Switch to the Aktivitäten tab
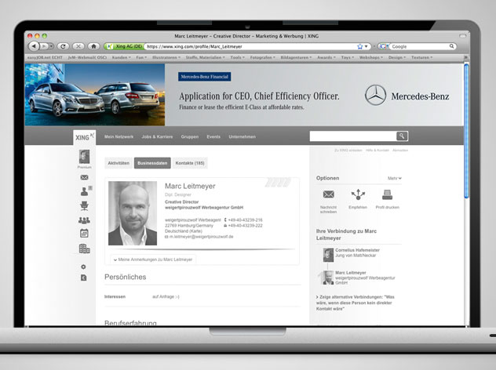The height and width of the screenshot is (370, 496). [119, 163]
